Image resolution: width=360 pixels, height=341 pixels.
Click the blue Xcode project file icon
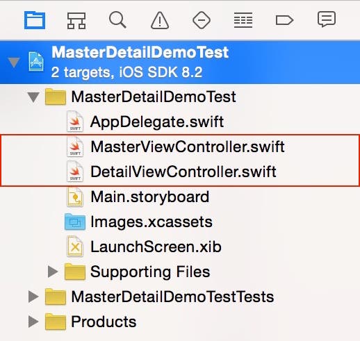pyautogui.click(x=36, y=62)
